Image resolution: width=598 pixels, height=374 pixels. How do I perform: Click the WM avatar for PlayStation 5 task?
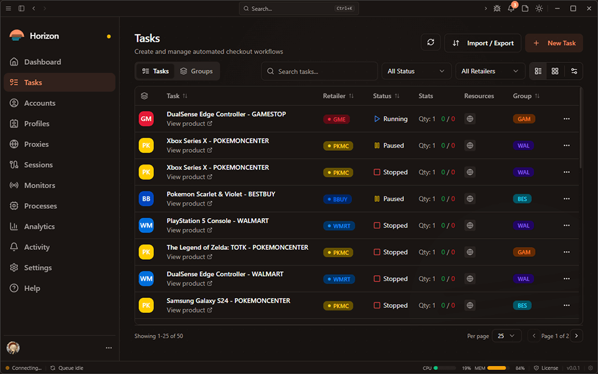point(146,226)
